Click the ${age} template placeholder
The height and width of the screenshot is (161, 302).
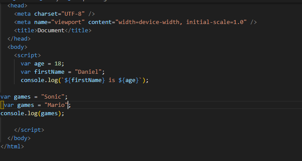click(129, 80)
